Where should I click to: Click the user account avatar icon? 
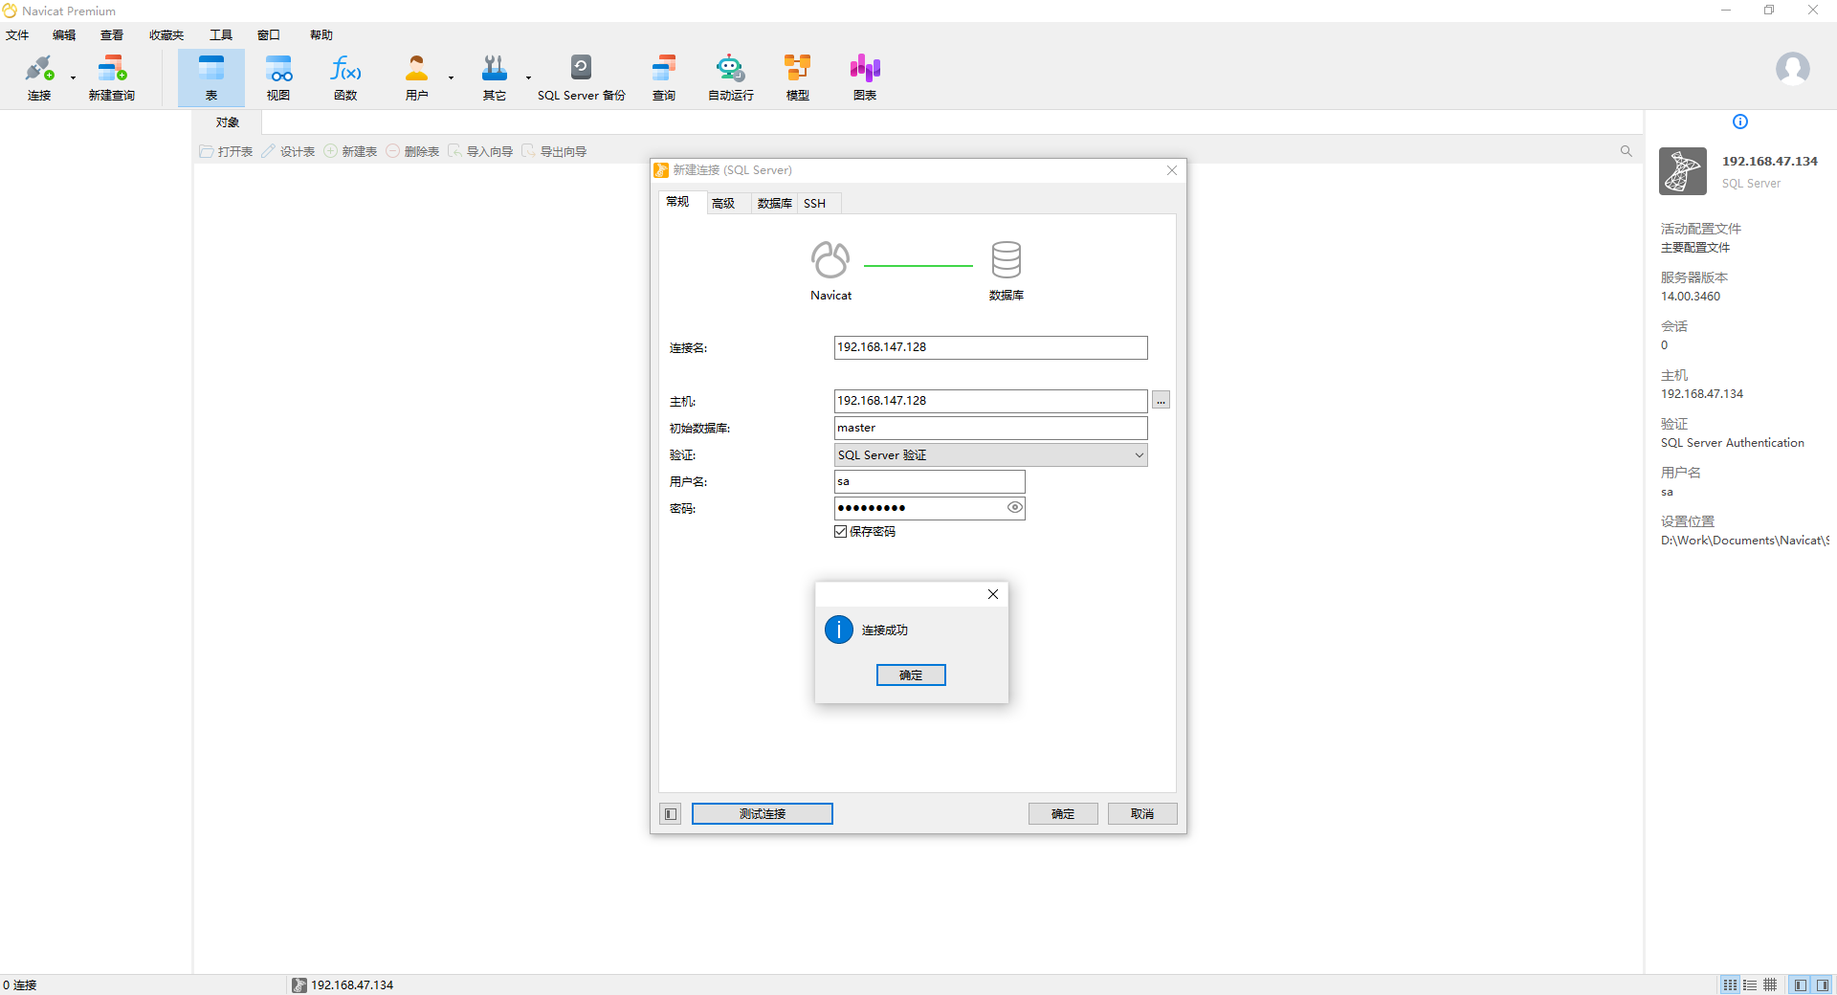pos(1792,69)
